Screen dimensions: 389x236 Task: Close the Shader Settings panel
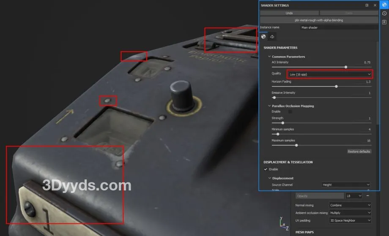(x=375, y=5)
